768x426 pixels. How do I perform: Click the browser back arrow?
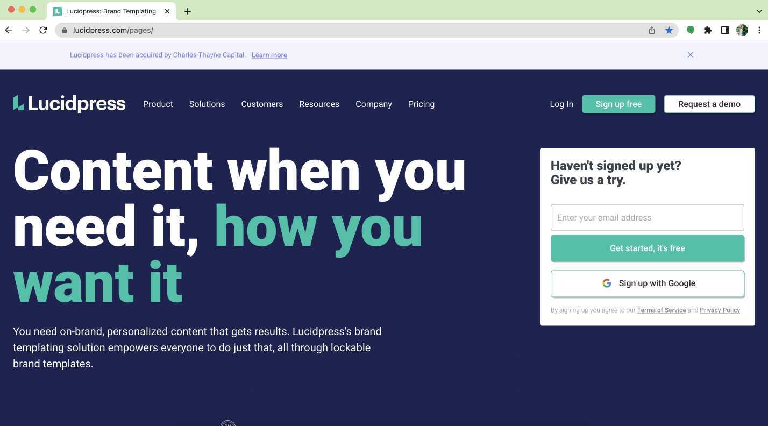(x=9, y=30)
